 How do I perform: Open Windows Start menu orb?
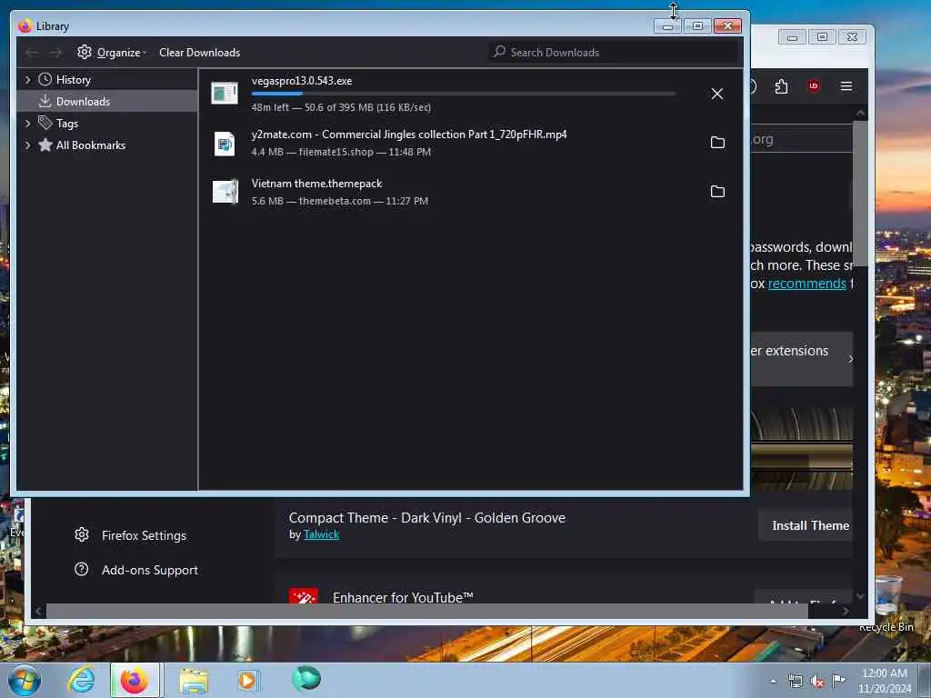click(x=25, y=680)
